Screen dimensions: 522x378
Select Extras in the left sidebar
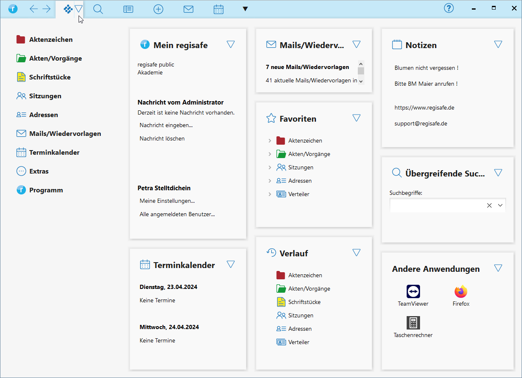(39, 171)
